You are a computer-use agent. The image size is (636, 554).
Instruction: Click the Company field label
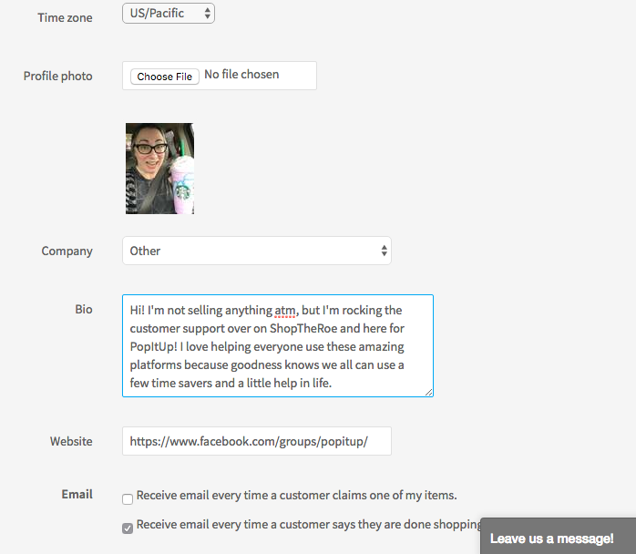tap(67, 251)
